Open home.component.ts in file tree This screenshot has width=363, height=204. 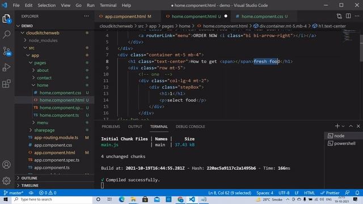click(x=54, y=115)
